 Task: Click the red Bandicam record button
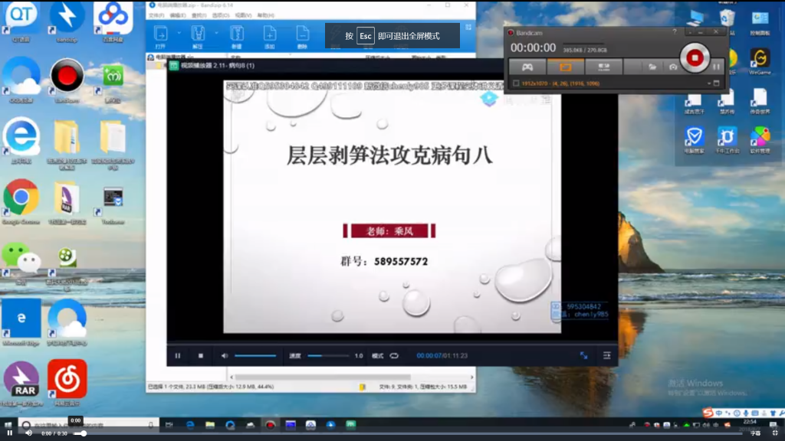point(695,57)
